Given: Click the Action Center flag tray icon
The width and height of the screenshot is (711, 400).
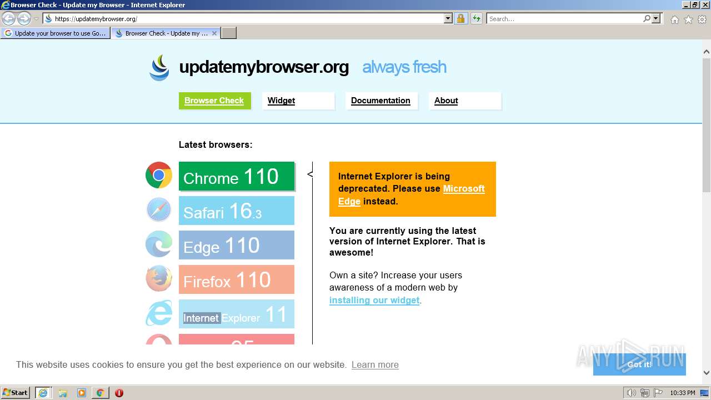Looking at the screenshot, I should click(658, 393).
